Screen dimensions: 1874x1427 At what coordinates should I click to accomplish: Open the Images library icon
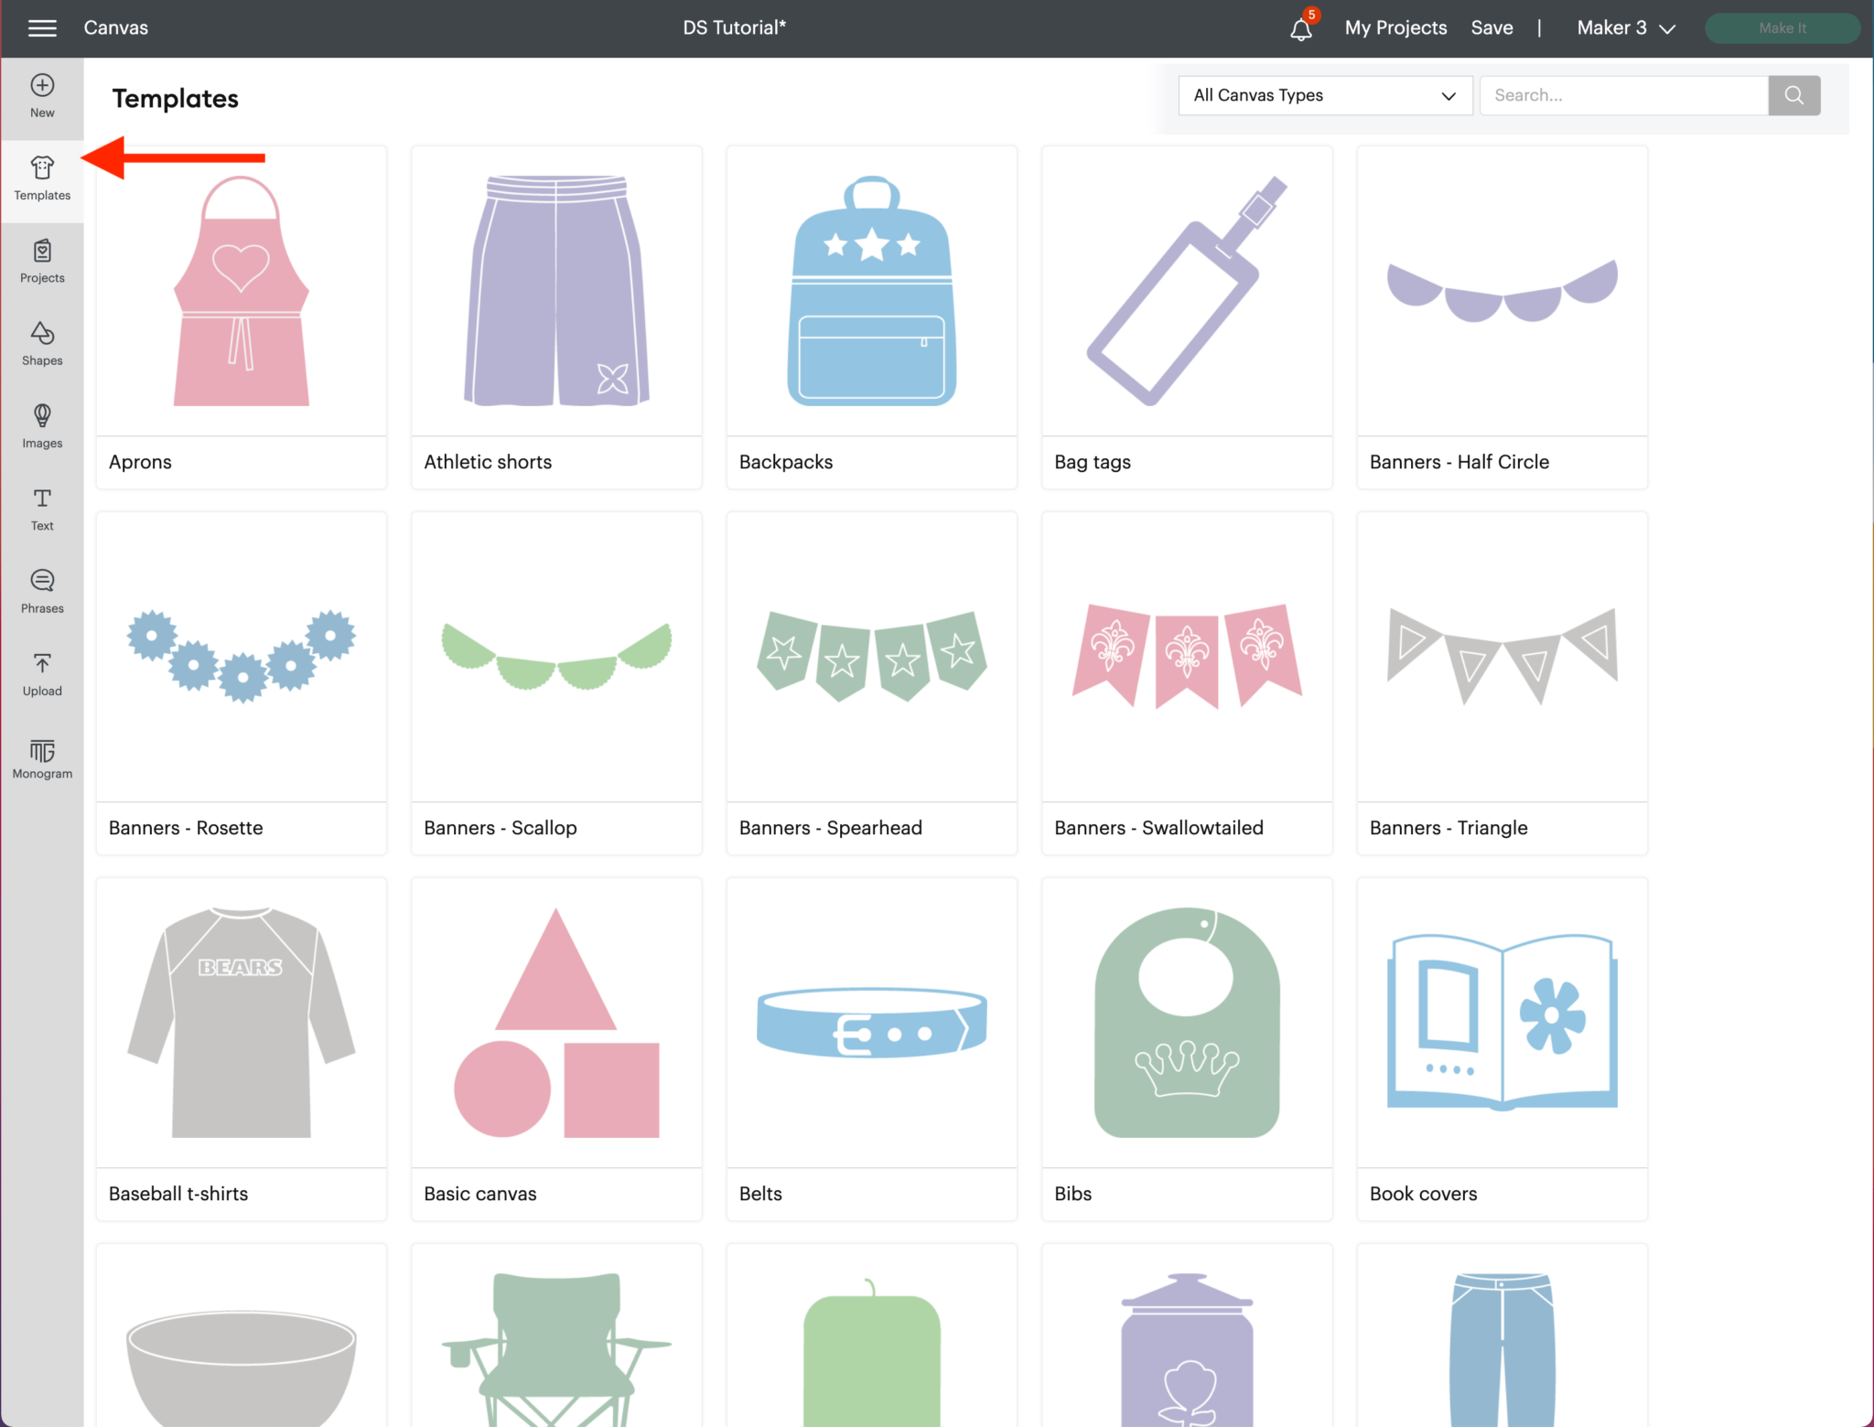pyautogui.click(x=42, y=426)
